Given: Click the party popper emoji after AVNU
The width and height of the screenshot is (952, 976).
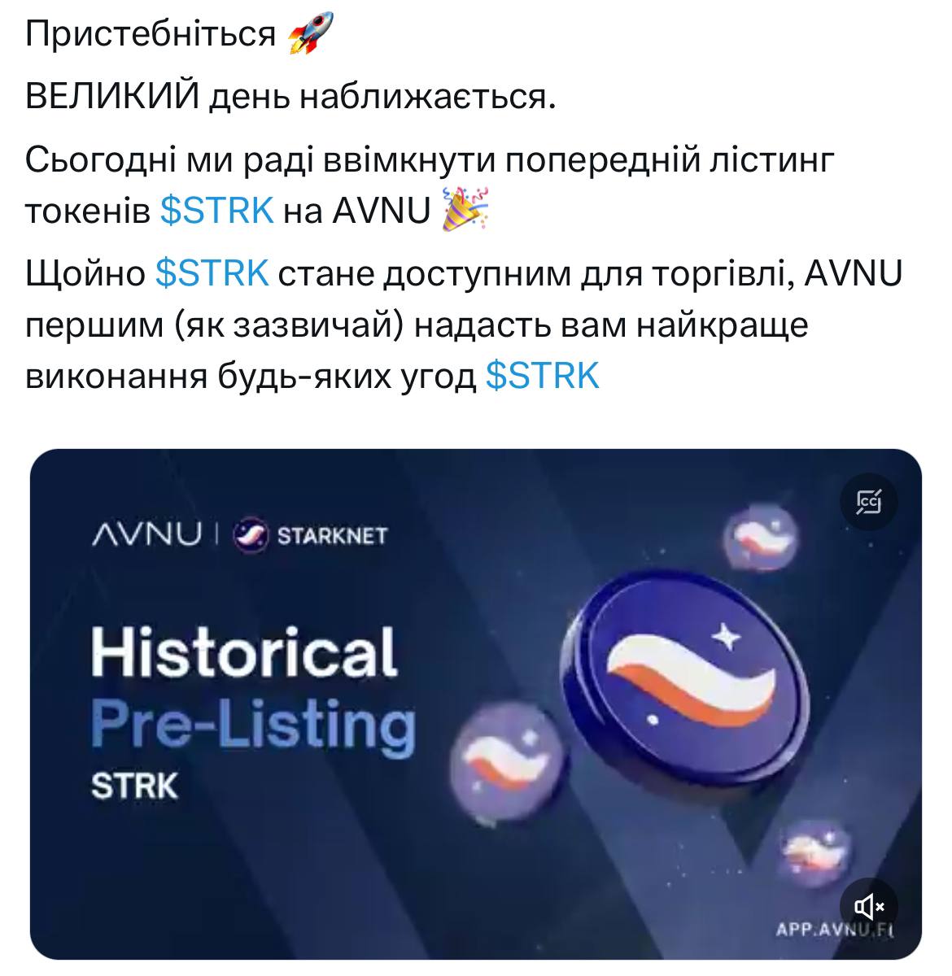Looking at the screenshot, I should (x=465, y=209).
